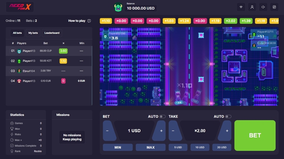
Task: Increase the take multiplier with plus
Action: (x=227, y=131)
